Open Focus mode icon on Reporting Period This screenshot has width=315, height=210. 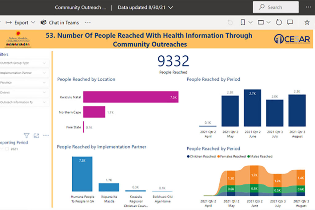36,136
